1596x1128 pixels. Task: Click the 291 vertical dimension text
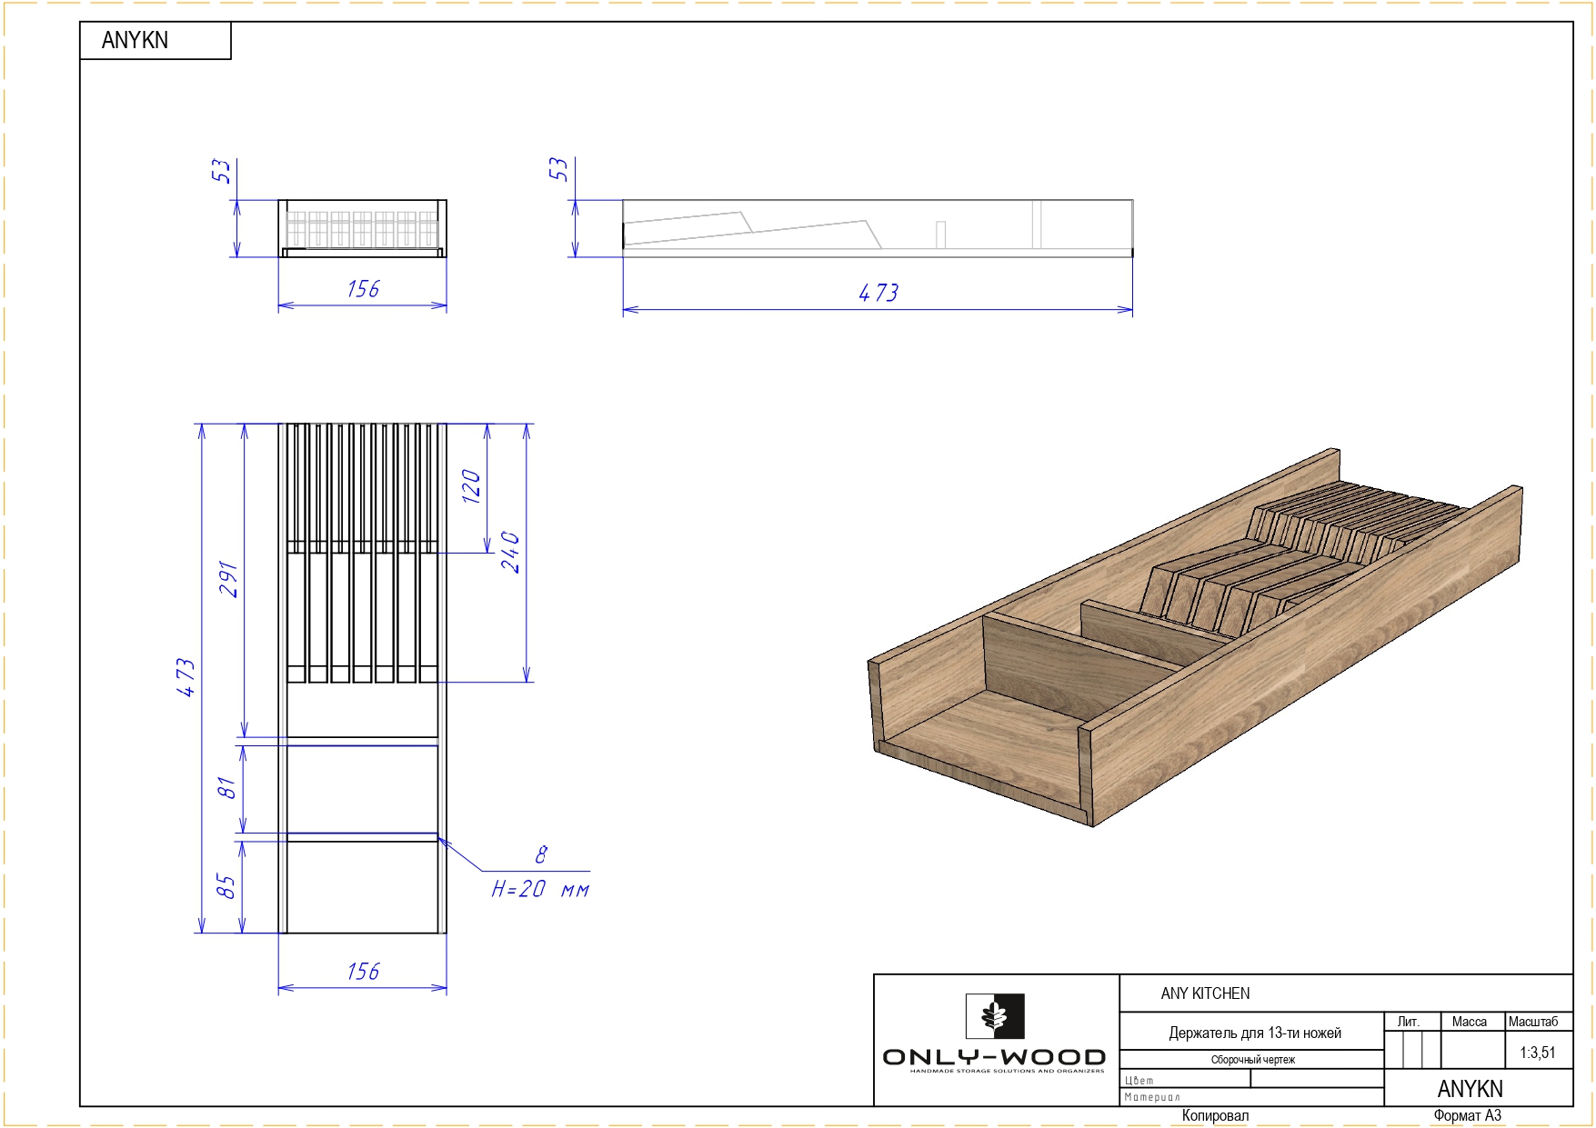click(x=228, y=580)
